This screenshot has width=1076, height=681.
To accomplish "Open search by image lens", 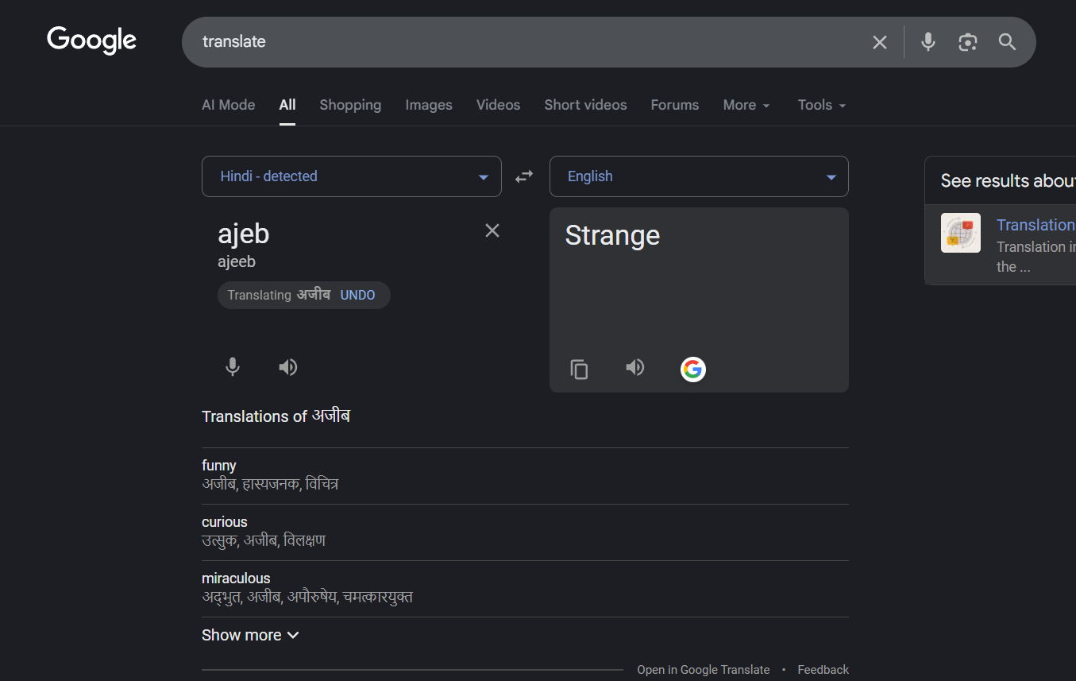I will (x=967, y=42).
